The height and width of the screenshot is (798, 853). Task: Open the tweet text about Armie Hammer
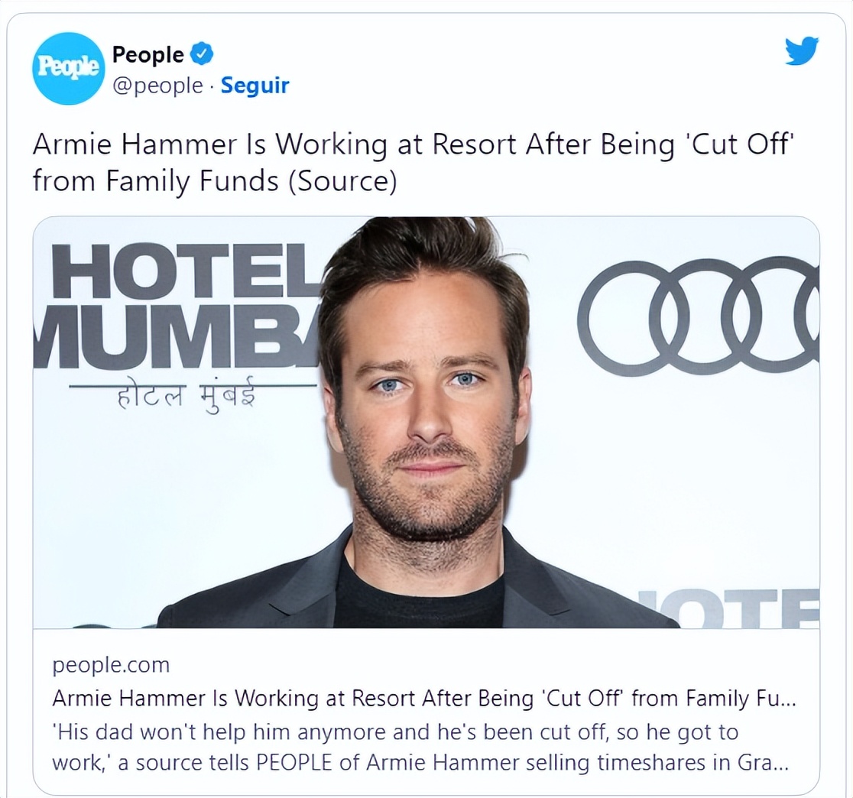tap(414, 163)
